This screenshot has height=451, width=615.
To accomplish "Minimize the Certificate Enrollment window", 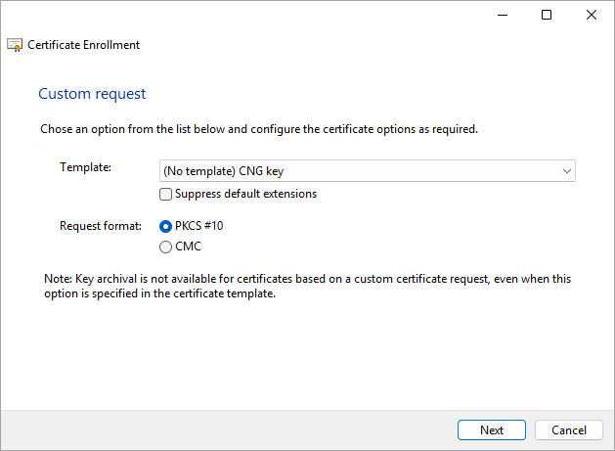I will click(502, 15).
